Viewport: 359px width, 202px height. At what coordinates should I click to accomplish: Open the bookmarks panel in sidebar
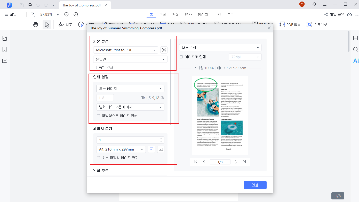point(4,49)
